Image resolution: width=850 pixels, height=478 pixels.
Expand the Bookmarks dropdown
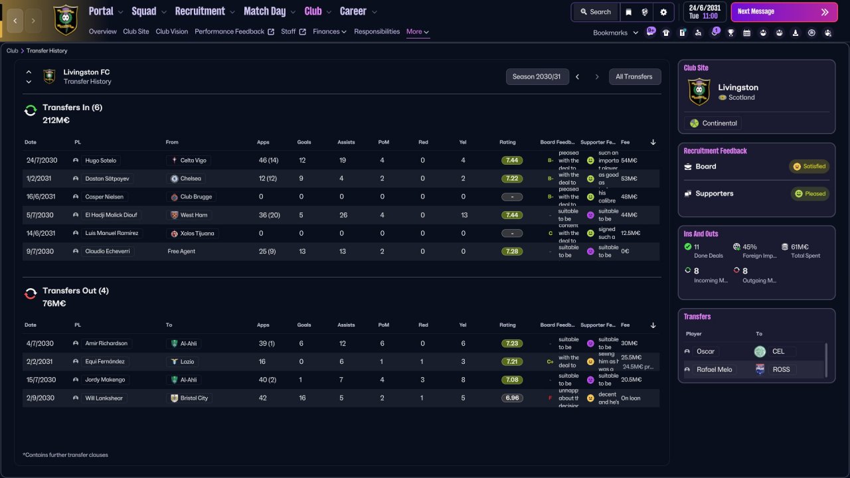[616, 33]
